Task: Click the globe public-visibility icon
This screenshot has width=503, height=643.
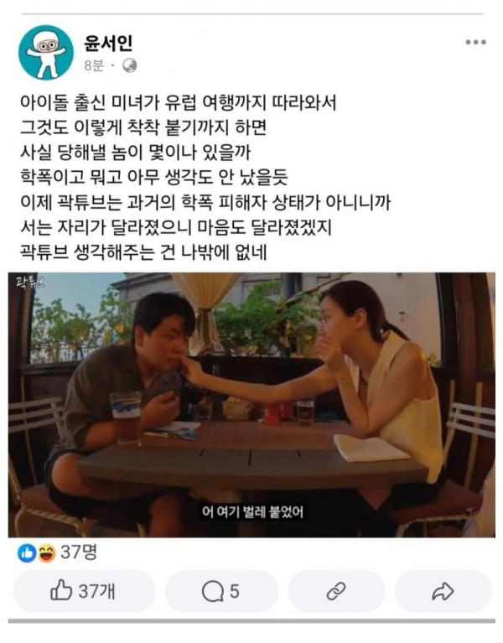Action: [130, 65]
